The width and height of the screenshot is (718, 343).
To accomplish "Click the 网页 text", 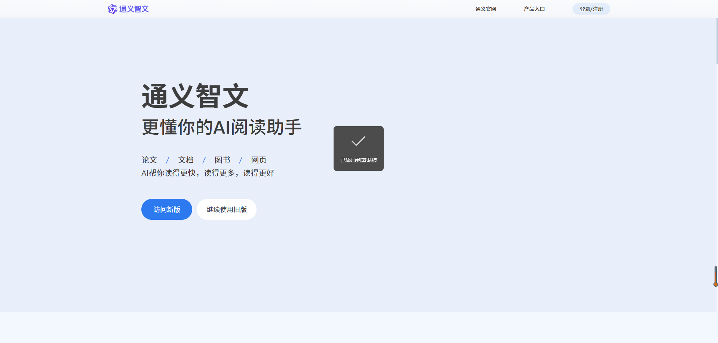I will [x=259, y=160].
